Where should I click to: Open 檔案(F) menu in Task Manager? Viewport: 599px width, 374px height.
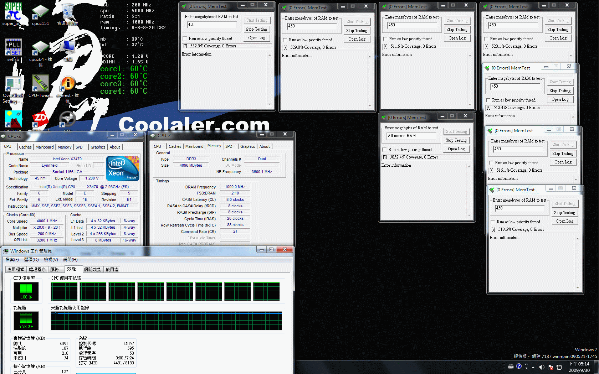point(12,260)
